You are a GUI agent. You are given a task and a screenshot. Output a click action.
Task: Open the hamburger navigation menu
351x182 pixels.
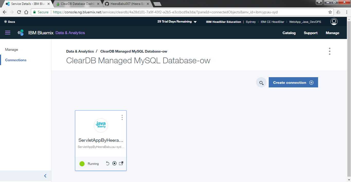[8, 33]
